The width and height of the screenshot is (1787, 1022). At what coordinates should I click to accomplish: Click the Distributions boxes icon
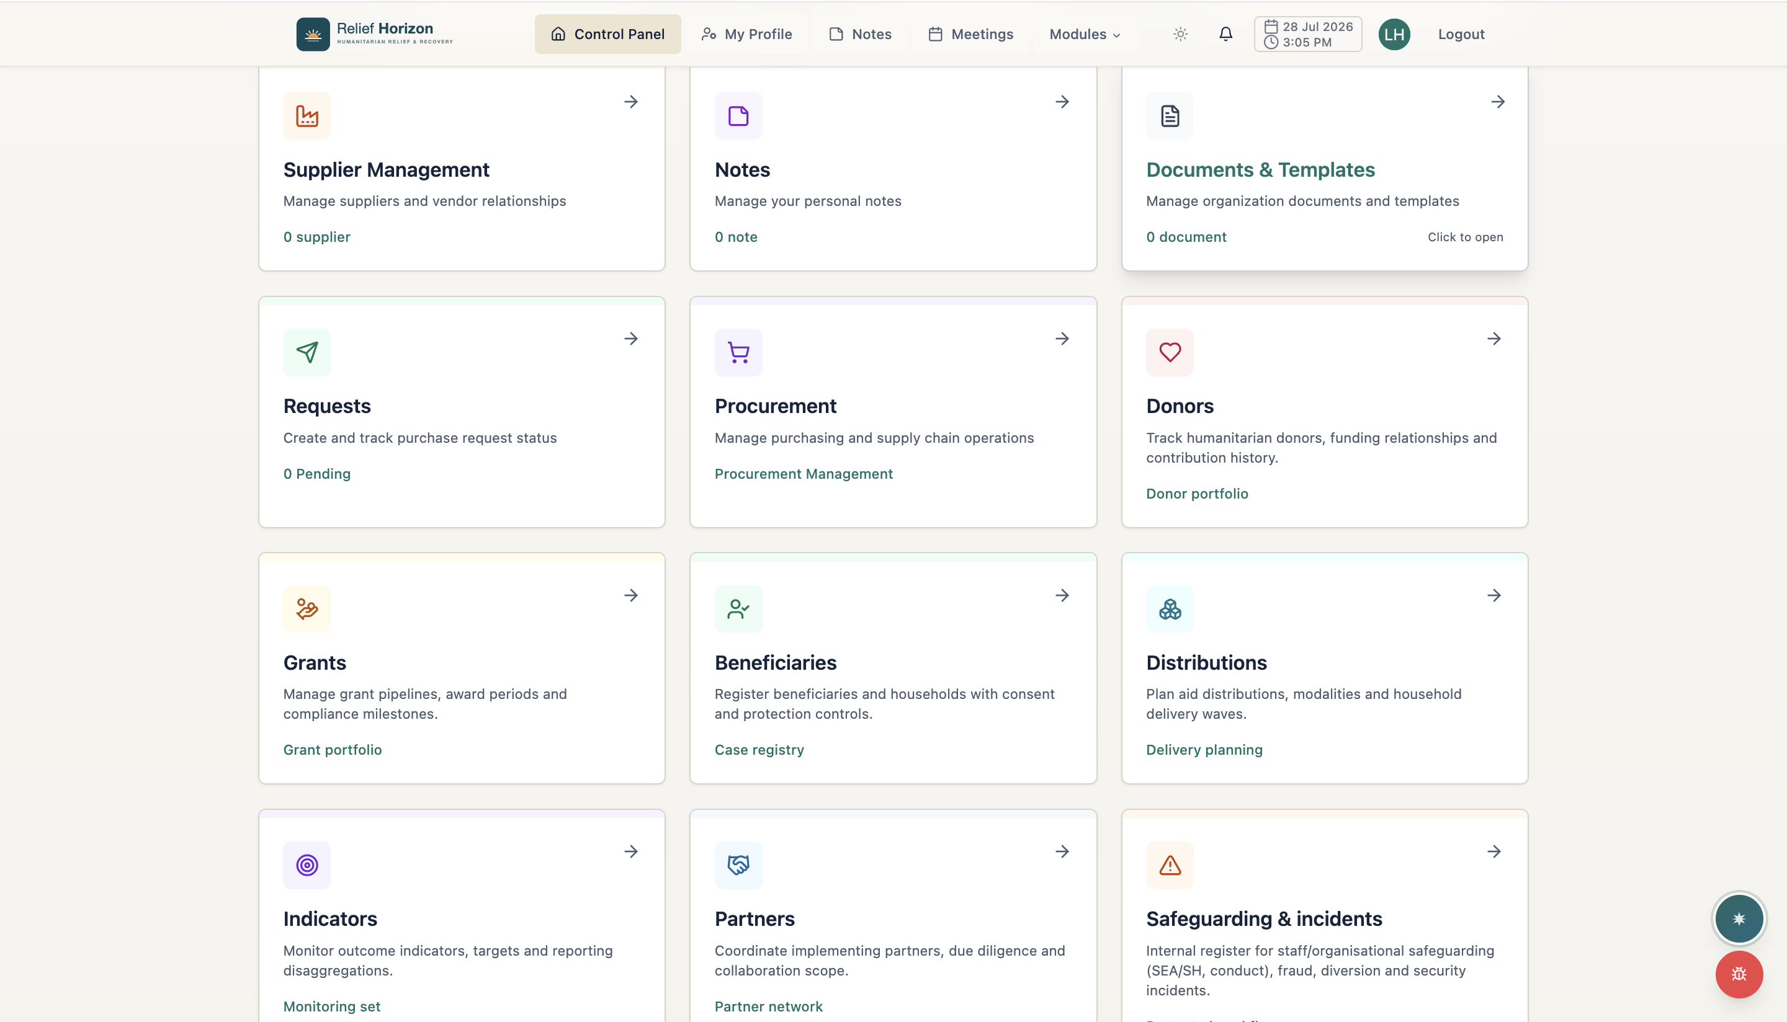tap(1170, 608)
